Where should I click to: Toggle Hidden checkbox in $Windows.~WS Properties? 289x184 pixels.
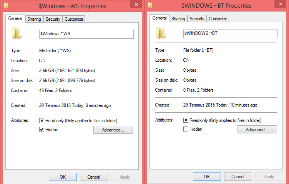click(x=42, y=130)
